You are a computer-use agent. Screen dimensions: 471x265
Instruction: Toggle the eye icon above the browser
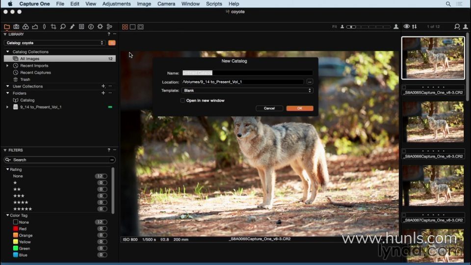[x=406, y=26]
